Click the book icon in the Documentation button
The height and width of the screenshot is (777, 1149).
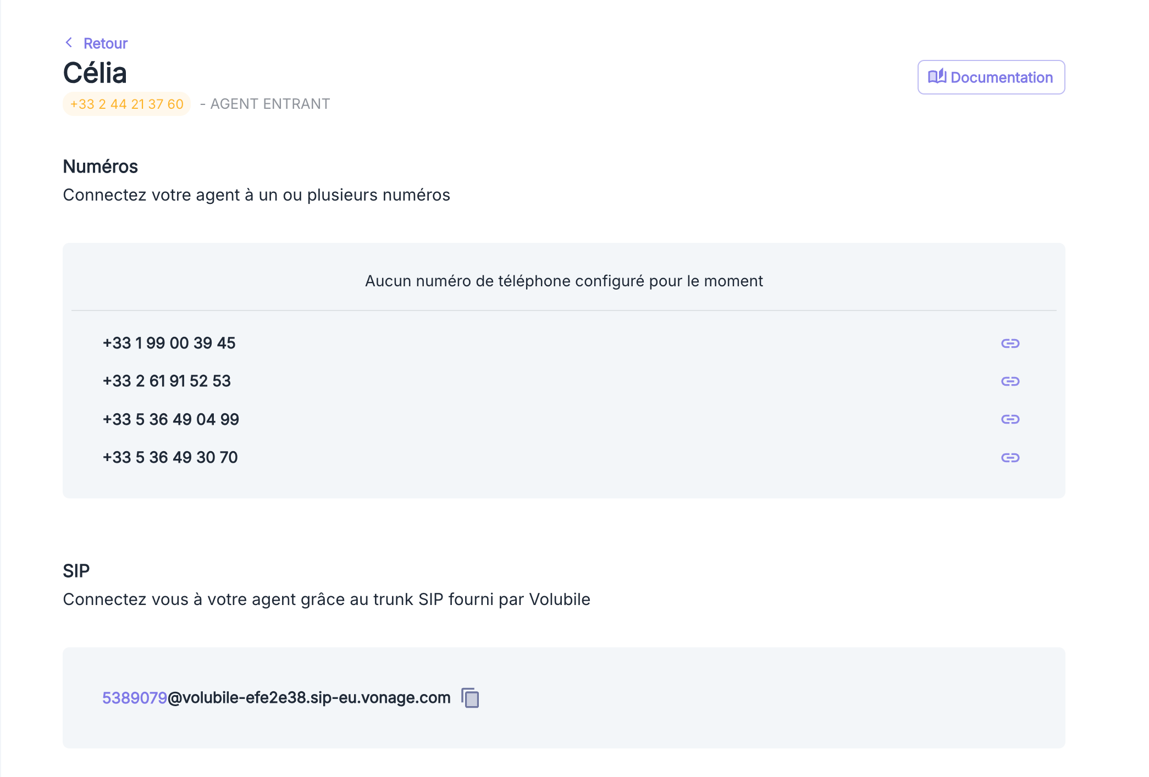pos(937,77)
